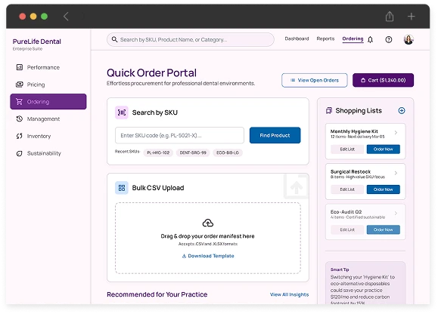Image resolution: width=438 pixels, height=314 pixels.
Task: Open a new tab with plus icon
Action: point(411,17)
